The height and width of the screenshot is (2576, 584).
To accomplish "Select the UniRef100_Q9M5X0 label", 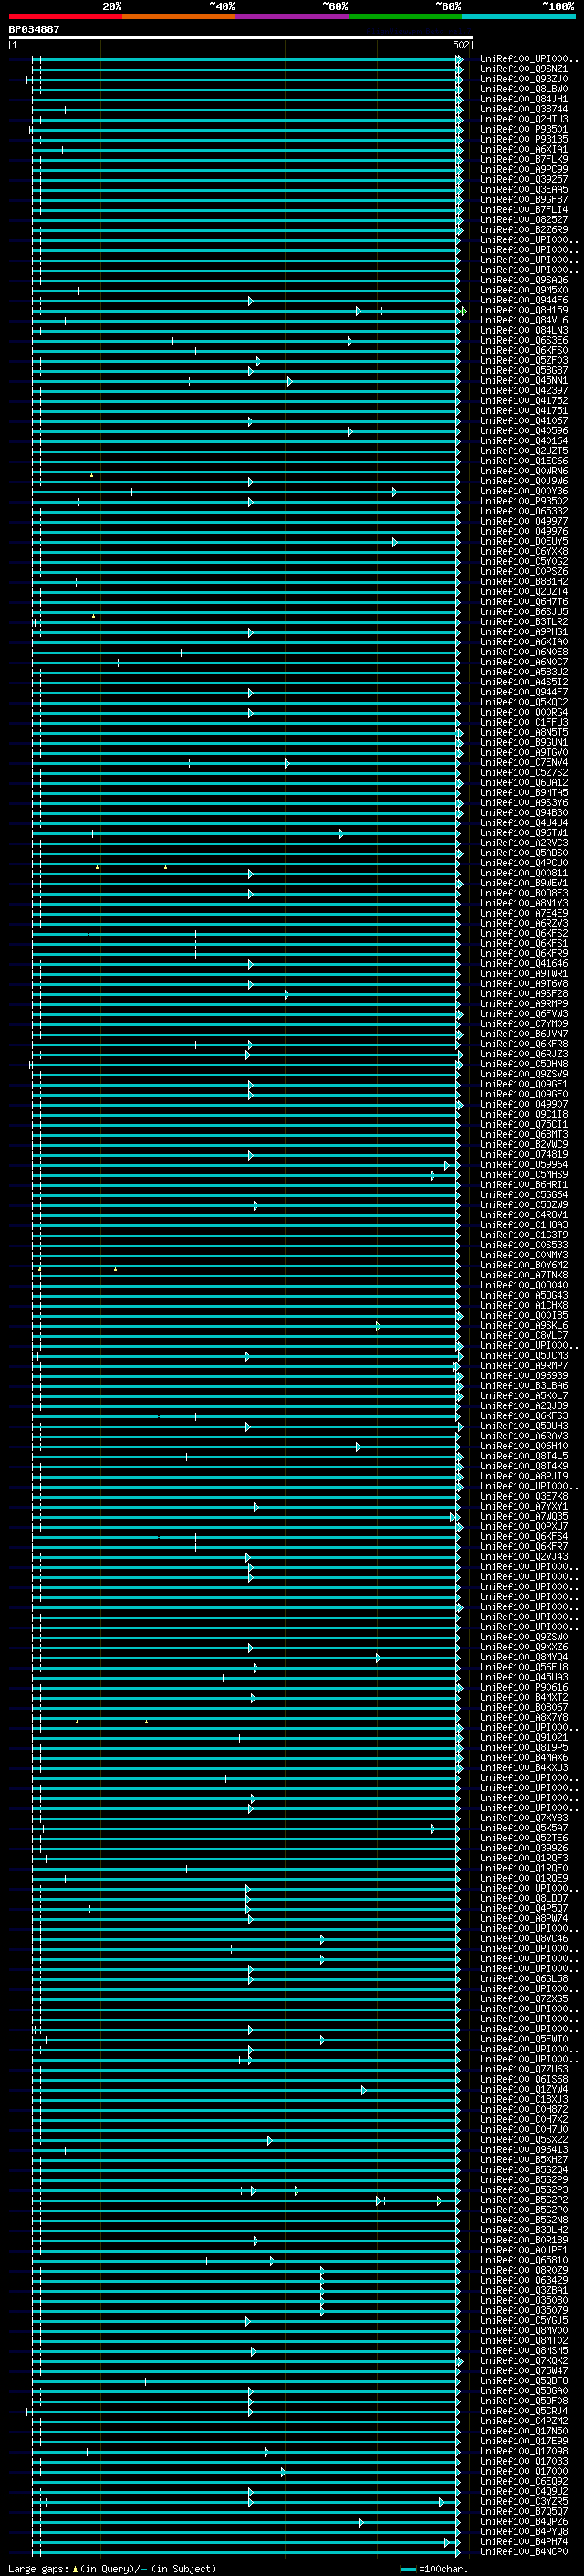I will (x=524, y=290).
